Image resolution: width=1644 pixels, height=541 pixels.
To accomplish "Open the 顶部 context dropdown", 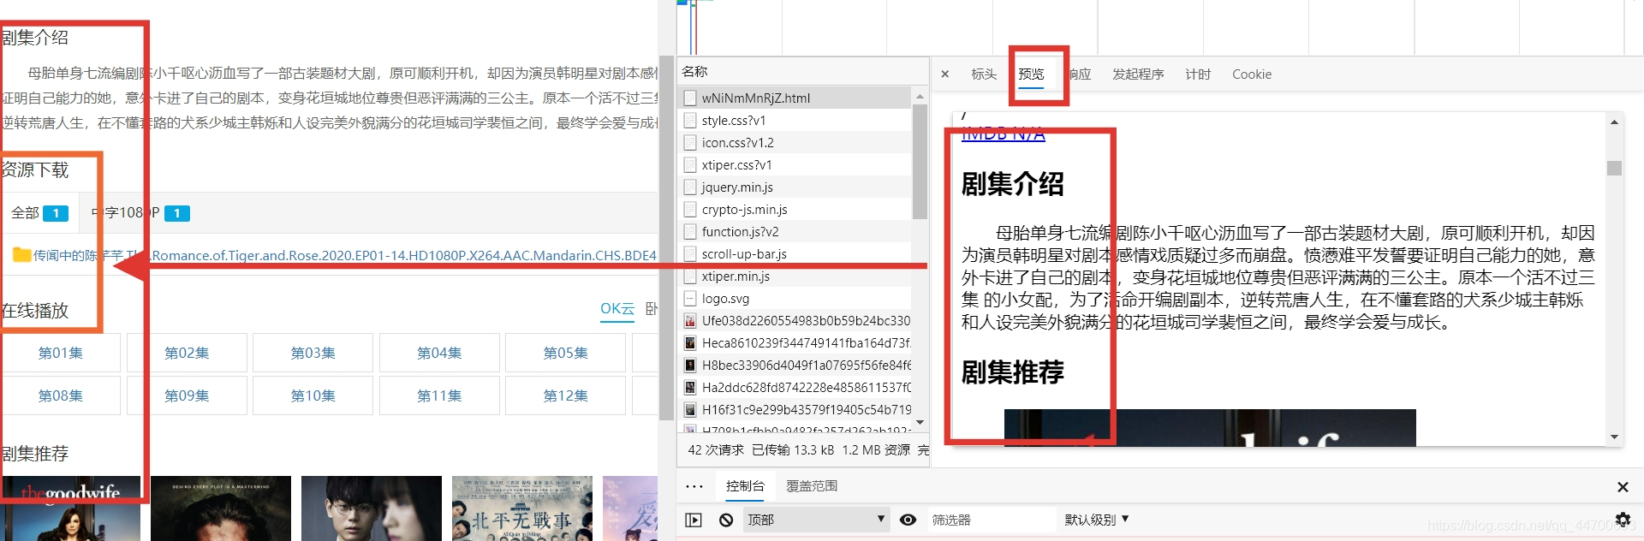I will coord(816,520).
